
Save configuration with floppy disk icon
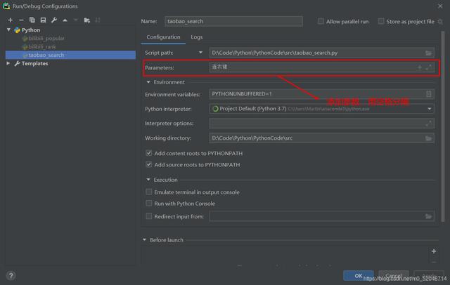coord(43,20)
